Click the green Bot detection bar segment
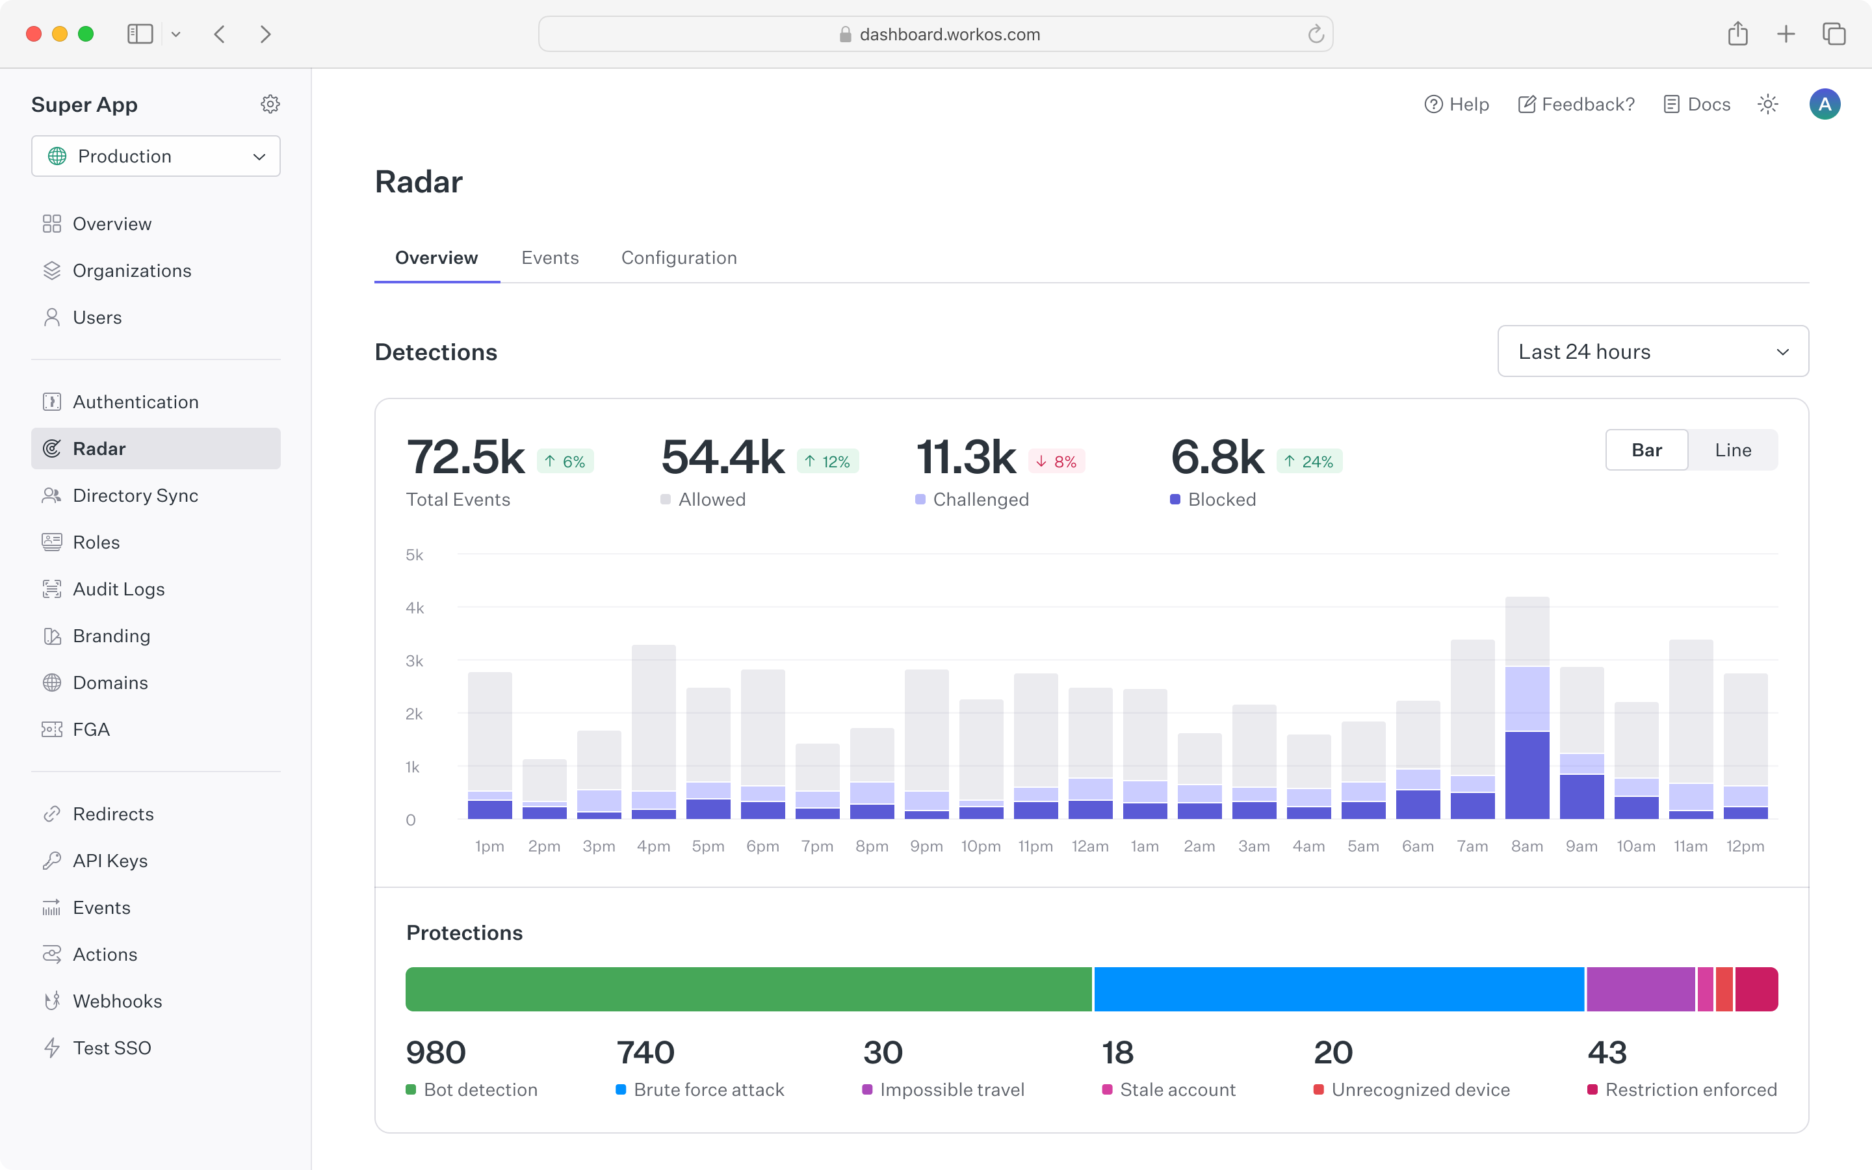Image resolution: width=1872 pixels, height=1170 pixels. 748,989
